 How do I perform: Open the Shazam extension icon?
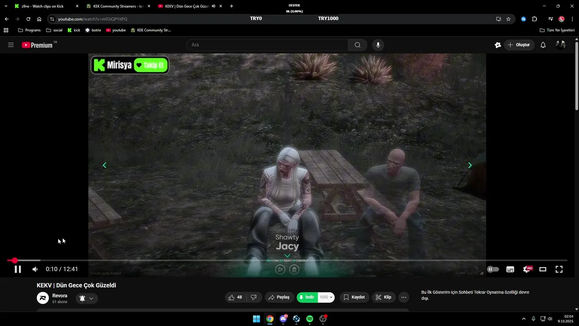pyautogui.click(x=523, y=19)
